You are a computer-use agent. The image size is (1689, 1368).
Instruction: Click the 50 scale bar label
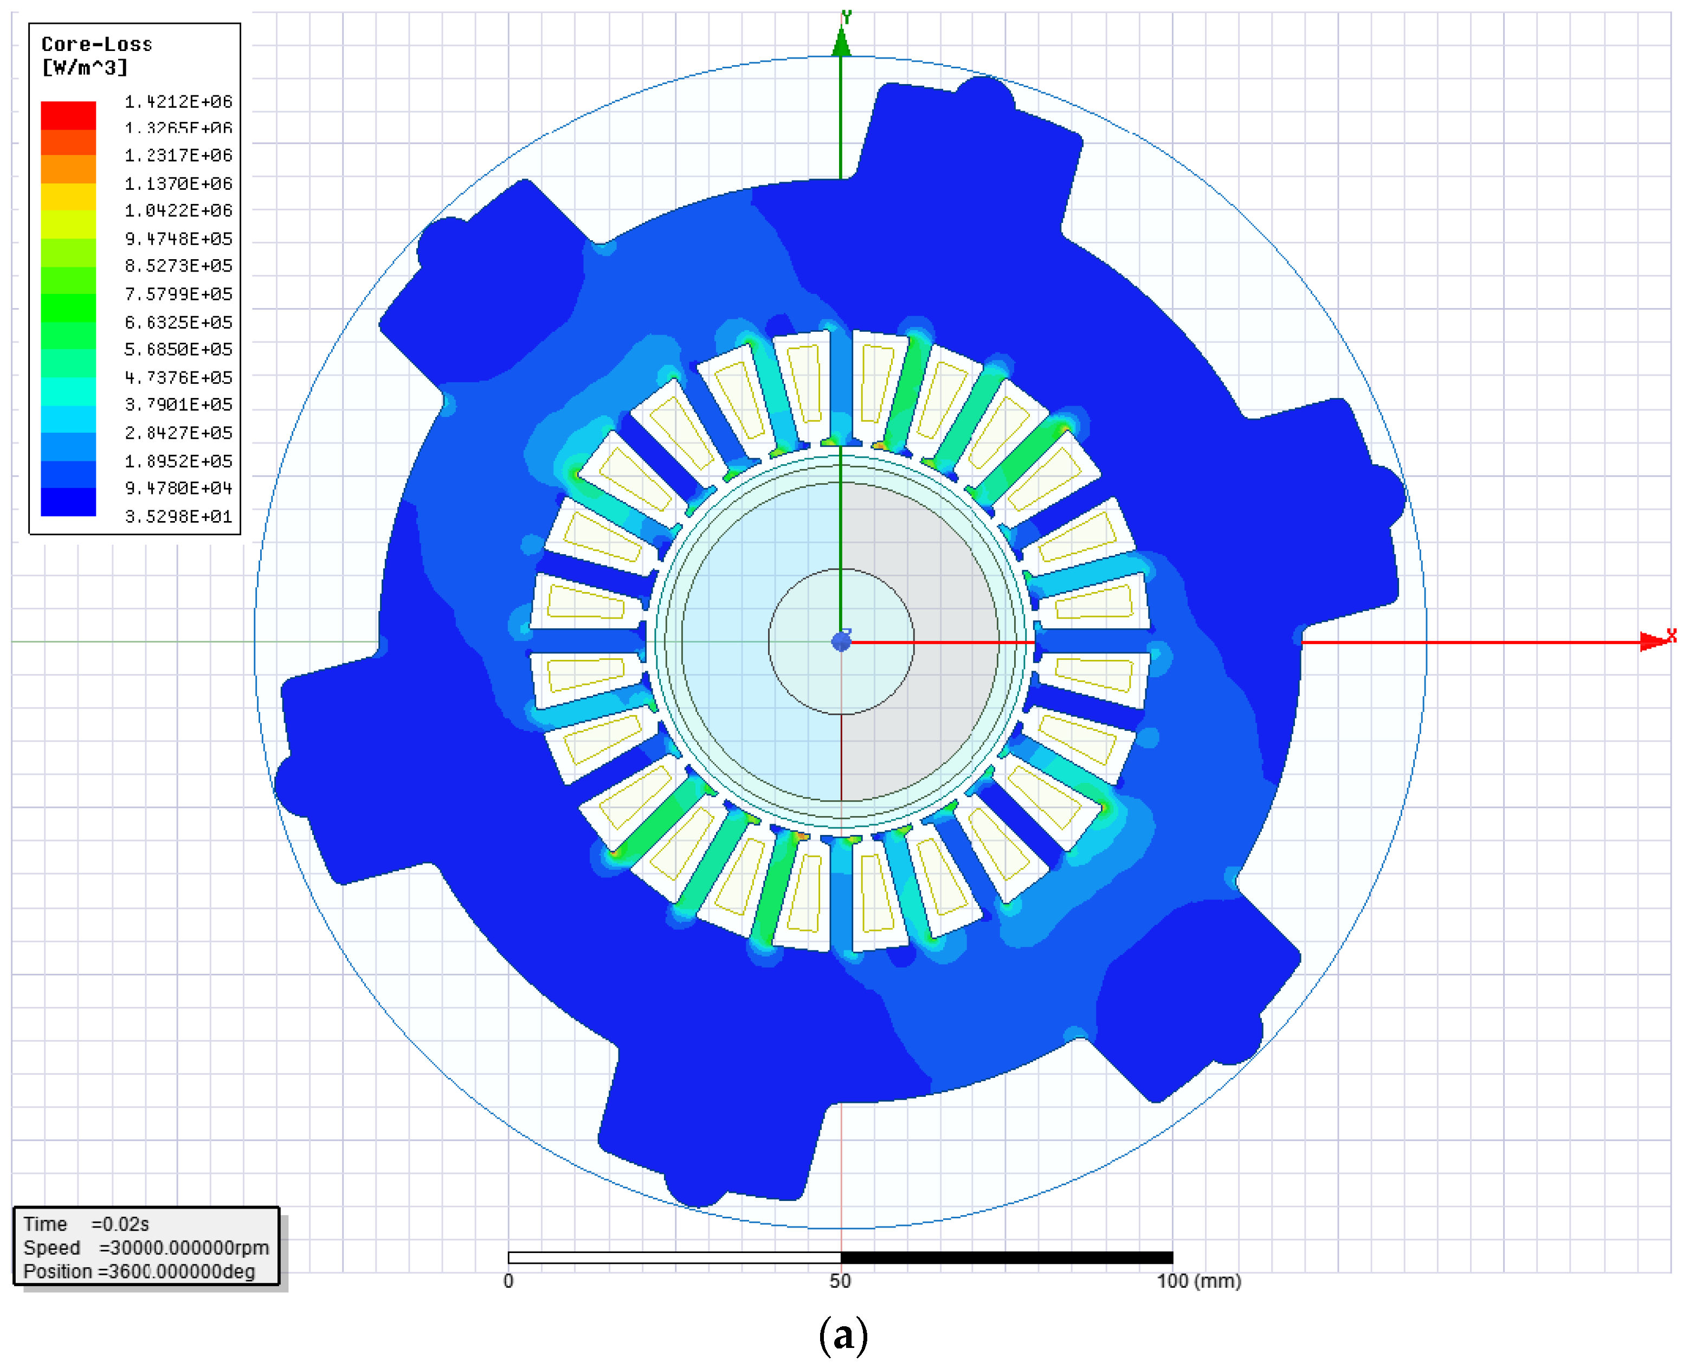840,1281
